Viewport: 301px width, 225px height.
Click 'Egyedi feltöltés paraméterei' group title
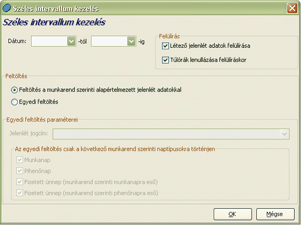[42, 120]
